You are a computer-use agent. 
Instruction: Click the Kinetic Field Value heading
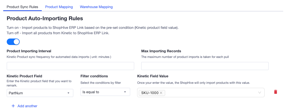[x=153, y=76]
